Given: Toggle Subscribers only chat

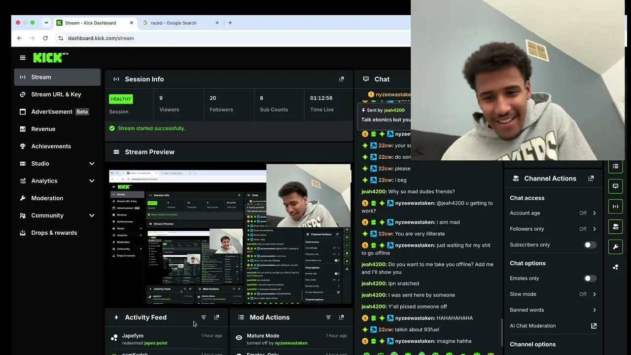Looking at the screenshot, I should pos(590,245).
